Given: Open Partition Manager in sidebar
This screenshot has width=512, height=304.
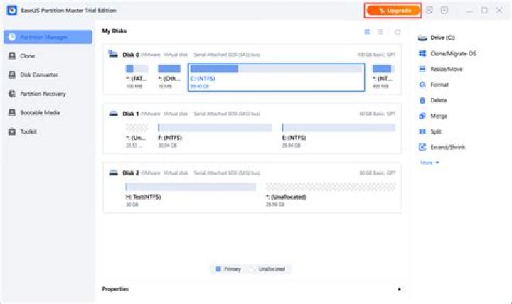Looking at the screenshot, I should point(48,37).
